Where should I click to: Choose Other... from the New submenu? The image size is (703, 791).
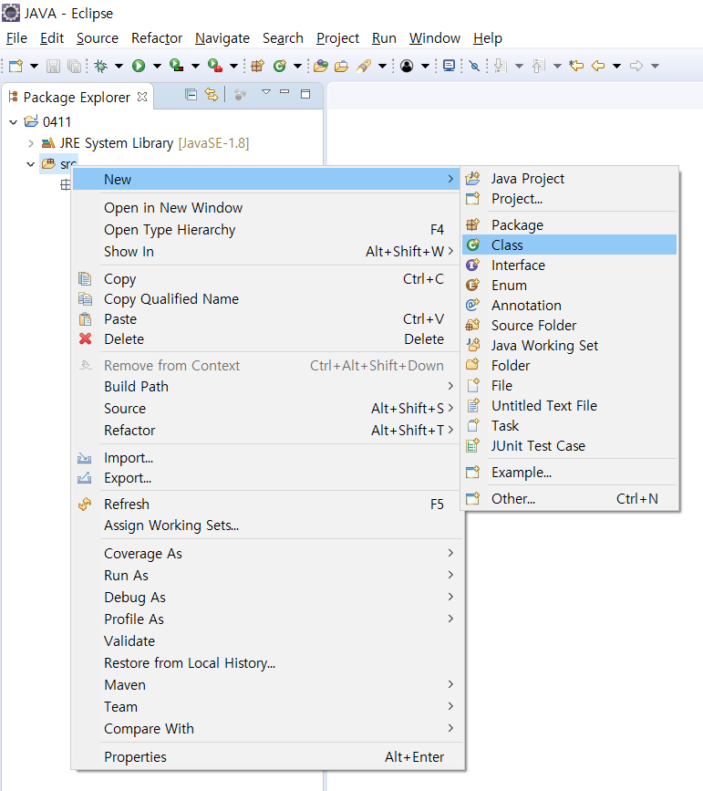(x=569, y=499)
